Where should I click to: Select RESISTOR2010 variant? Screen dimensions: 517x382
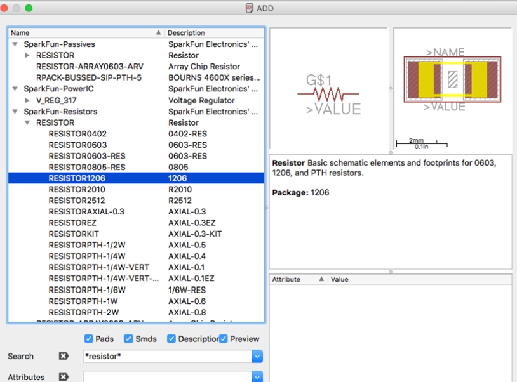pos(136,189)
